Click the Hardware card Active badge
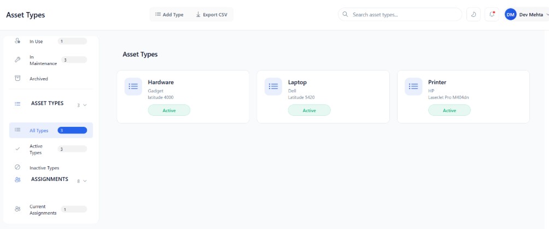This screenshot has height=229, width=549. coord(169,110)
